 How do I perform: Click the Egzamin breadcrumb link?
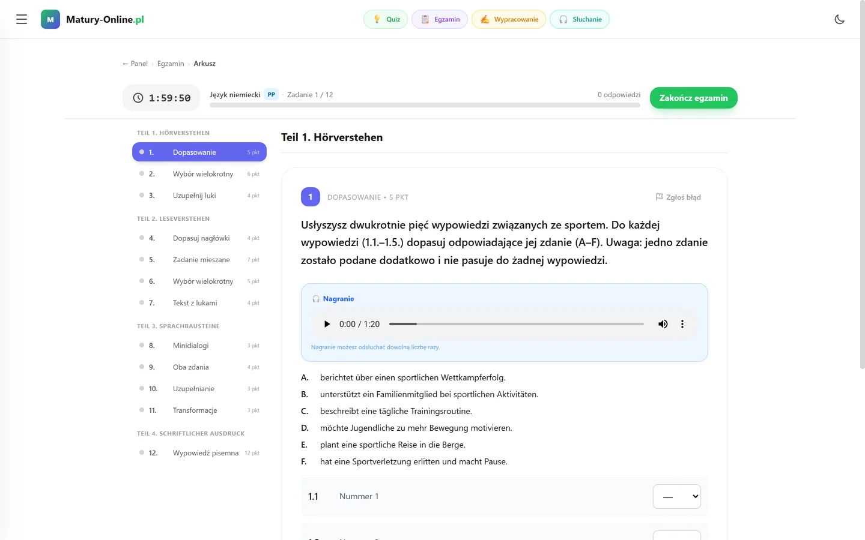(x=171, y=64)
